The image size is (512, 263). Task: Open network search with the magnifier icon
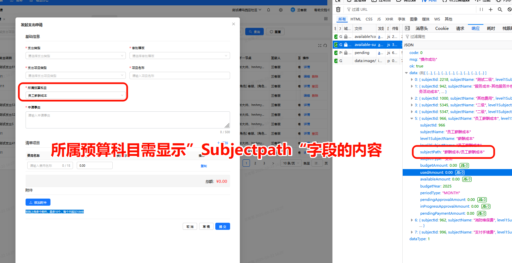pyautogui.click(x=500, y=9)
